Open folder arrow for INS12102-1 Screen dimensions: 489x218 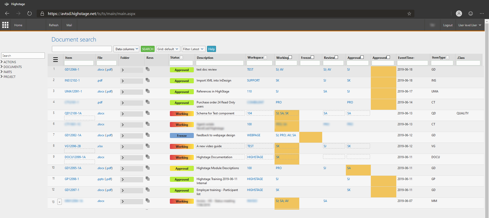(x=123, y=81)
